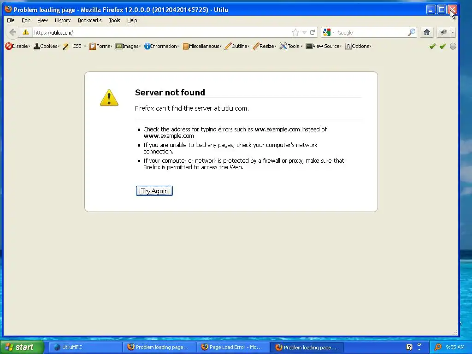
Task: Click the toolbar add-on button beside the home icon
Action: (x=443, y=32)
